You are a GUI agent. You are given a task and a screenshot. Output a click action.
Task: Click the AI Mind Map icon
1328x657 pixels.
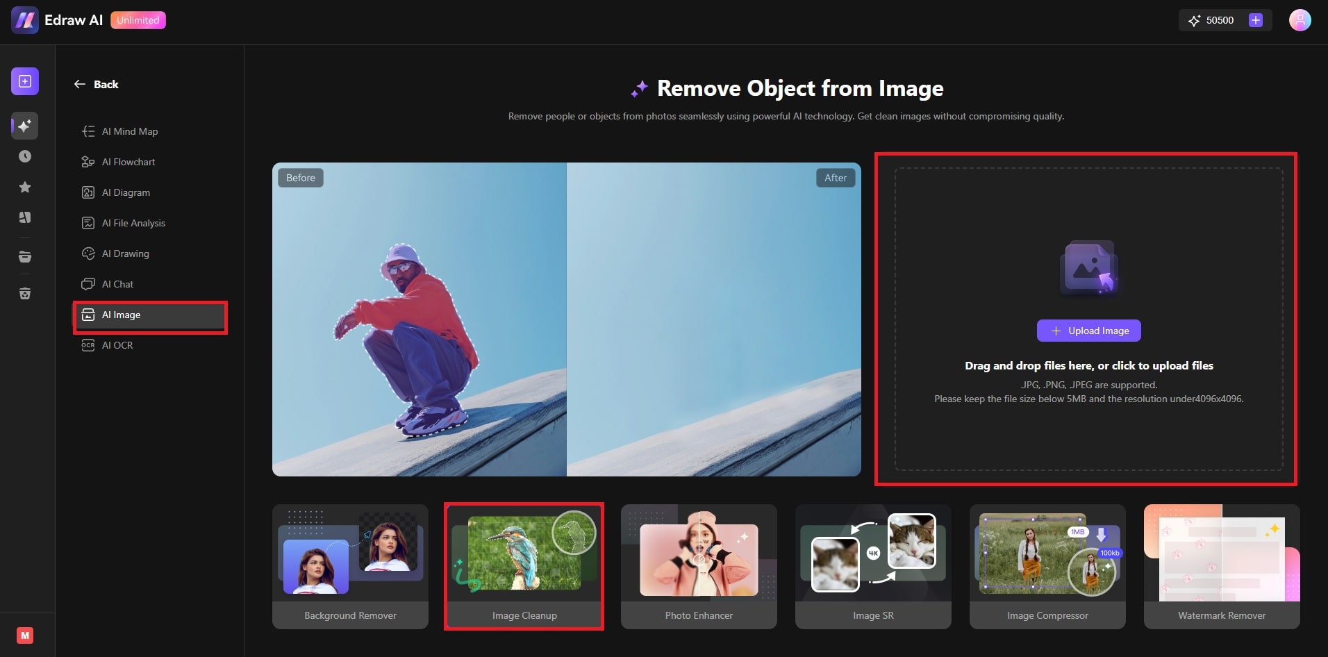[x=88, y=131]
